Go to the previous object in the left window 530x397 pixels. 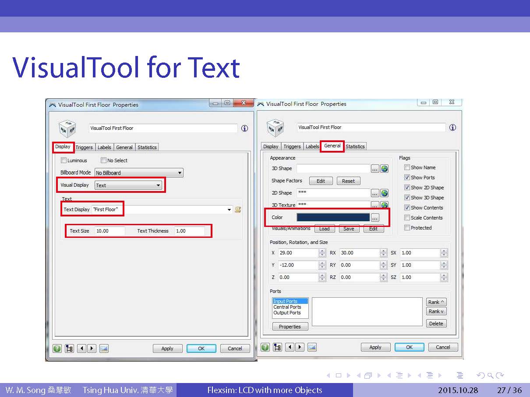click(81, 348)
